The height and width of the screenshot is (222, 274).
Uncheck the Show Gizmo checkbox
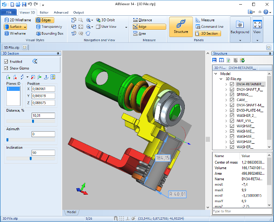point(6,68)
